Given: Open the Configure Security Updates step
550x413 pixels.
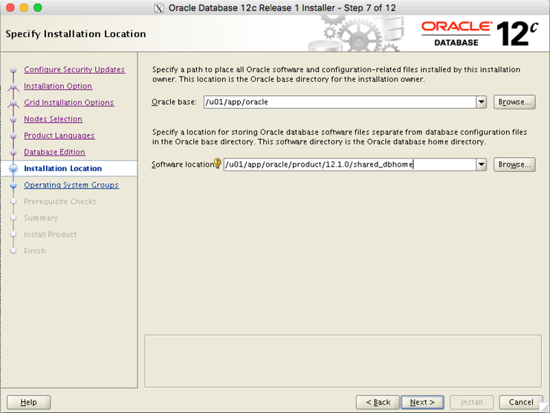Looking at the screenshot, I should point(74,69).
